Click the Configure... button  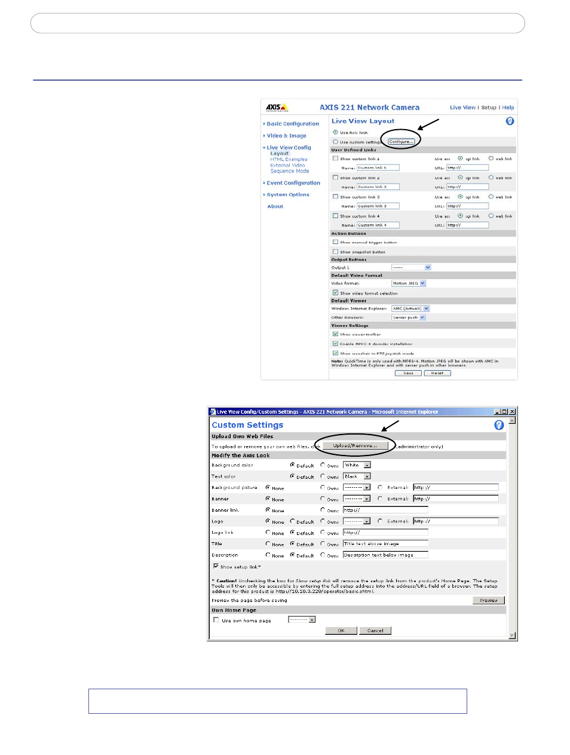[x=401, y=142]
